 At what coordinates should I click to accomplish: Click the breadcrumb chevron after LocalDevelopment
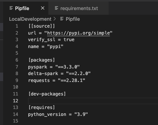[54, 19]
